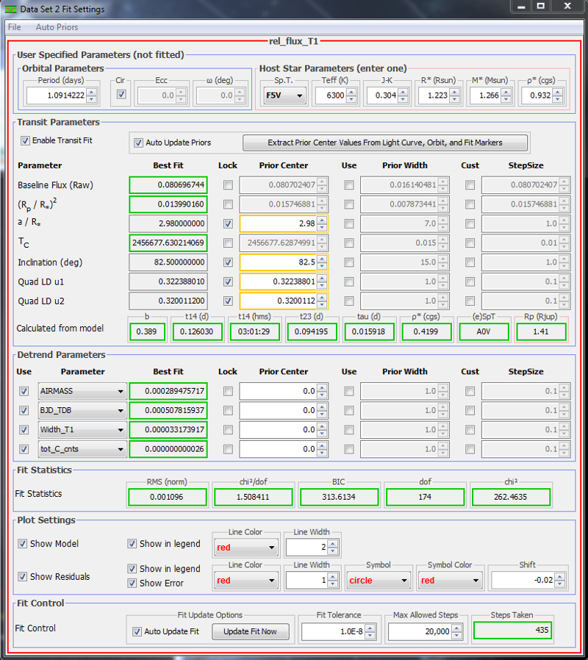
Task: Disable the Enable Transit Fit checkbox
Action: pyautogui.click(x=25, y=140)
